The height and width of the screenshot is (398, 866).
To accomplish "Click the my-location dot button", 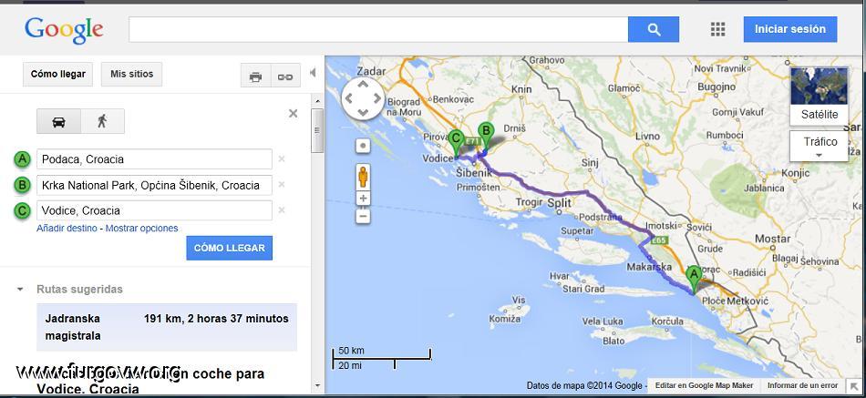I will [x=363, y=146].
